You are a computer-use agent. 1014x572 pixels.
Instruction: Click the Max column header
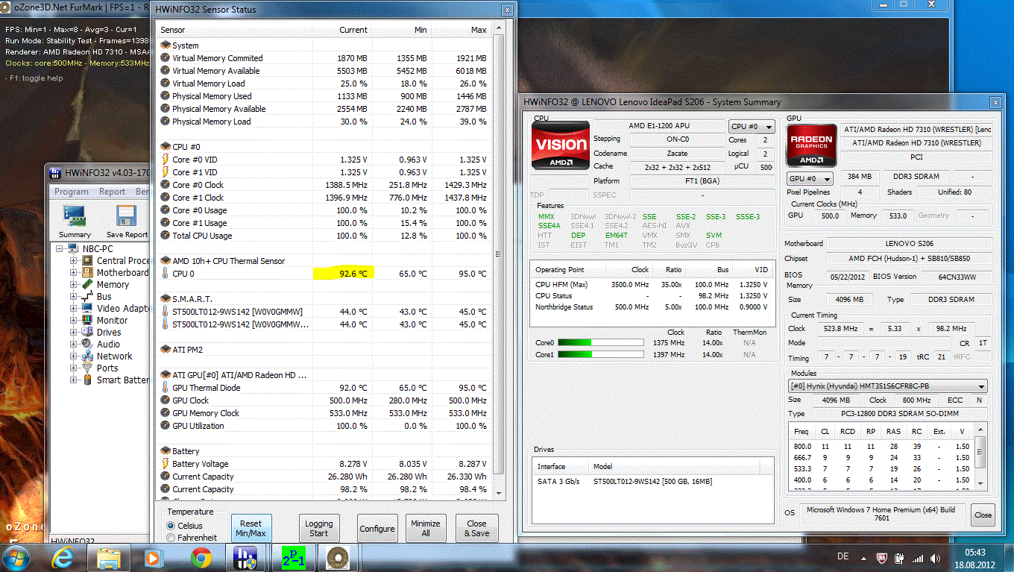462,30
